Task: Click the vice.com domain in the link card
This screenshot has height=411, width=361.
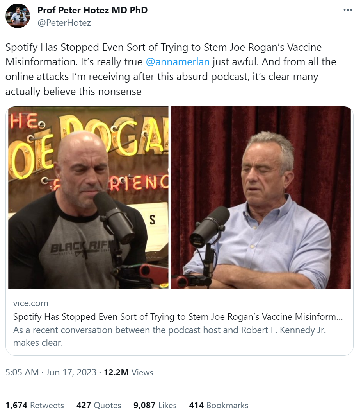Action: [30, 303]
